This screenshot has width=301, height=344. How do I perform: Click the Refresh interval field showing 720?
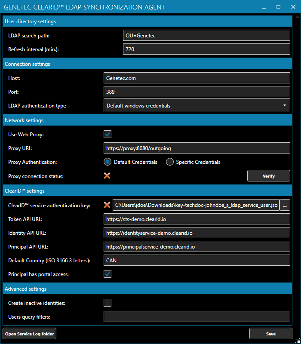pos(206,49)
